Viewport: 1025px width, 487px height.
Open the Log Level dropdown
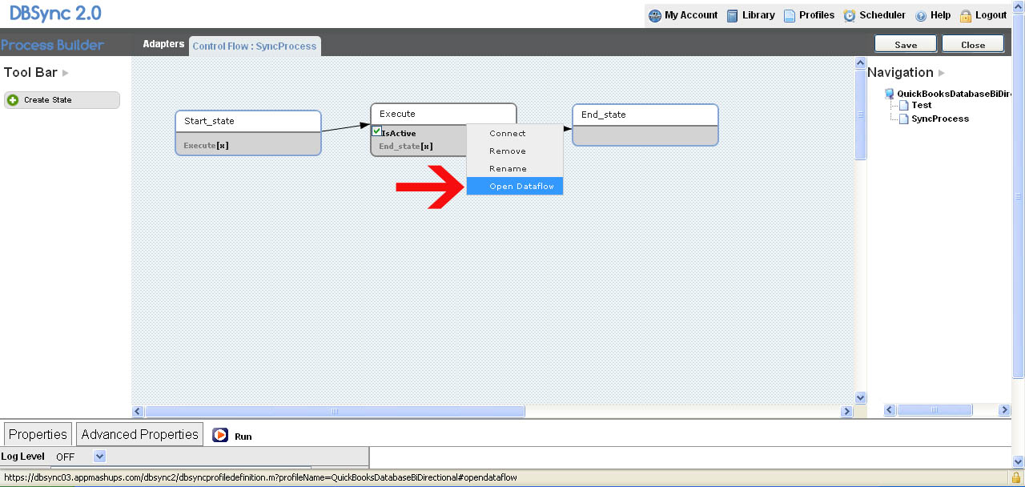point(99,457)
